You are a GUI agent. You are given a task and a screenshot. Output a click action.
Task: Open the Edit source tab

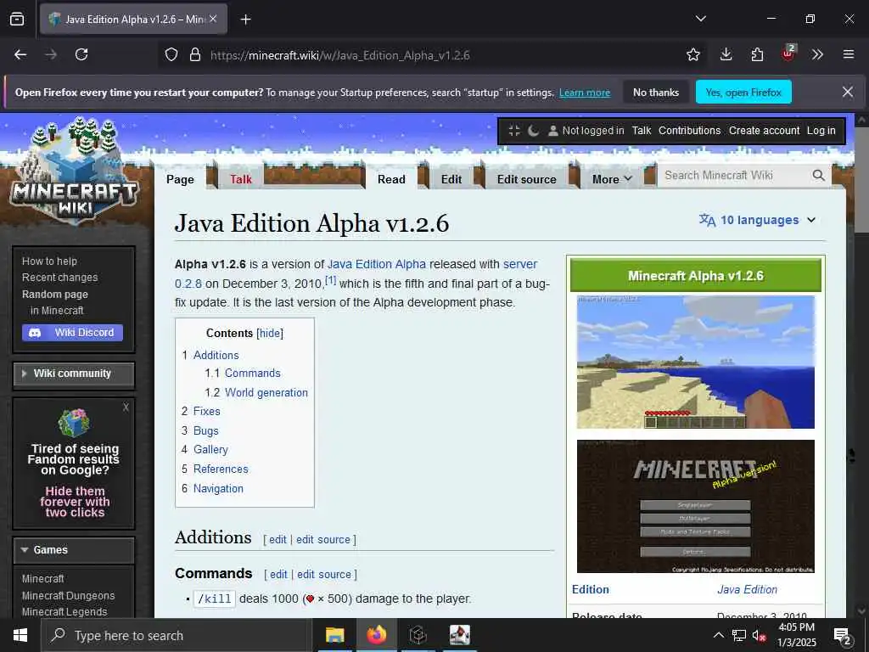(x=526, y=179)
